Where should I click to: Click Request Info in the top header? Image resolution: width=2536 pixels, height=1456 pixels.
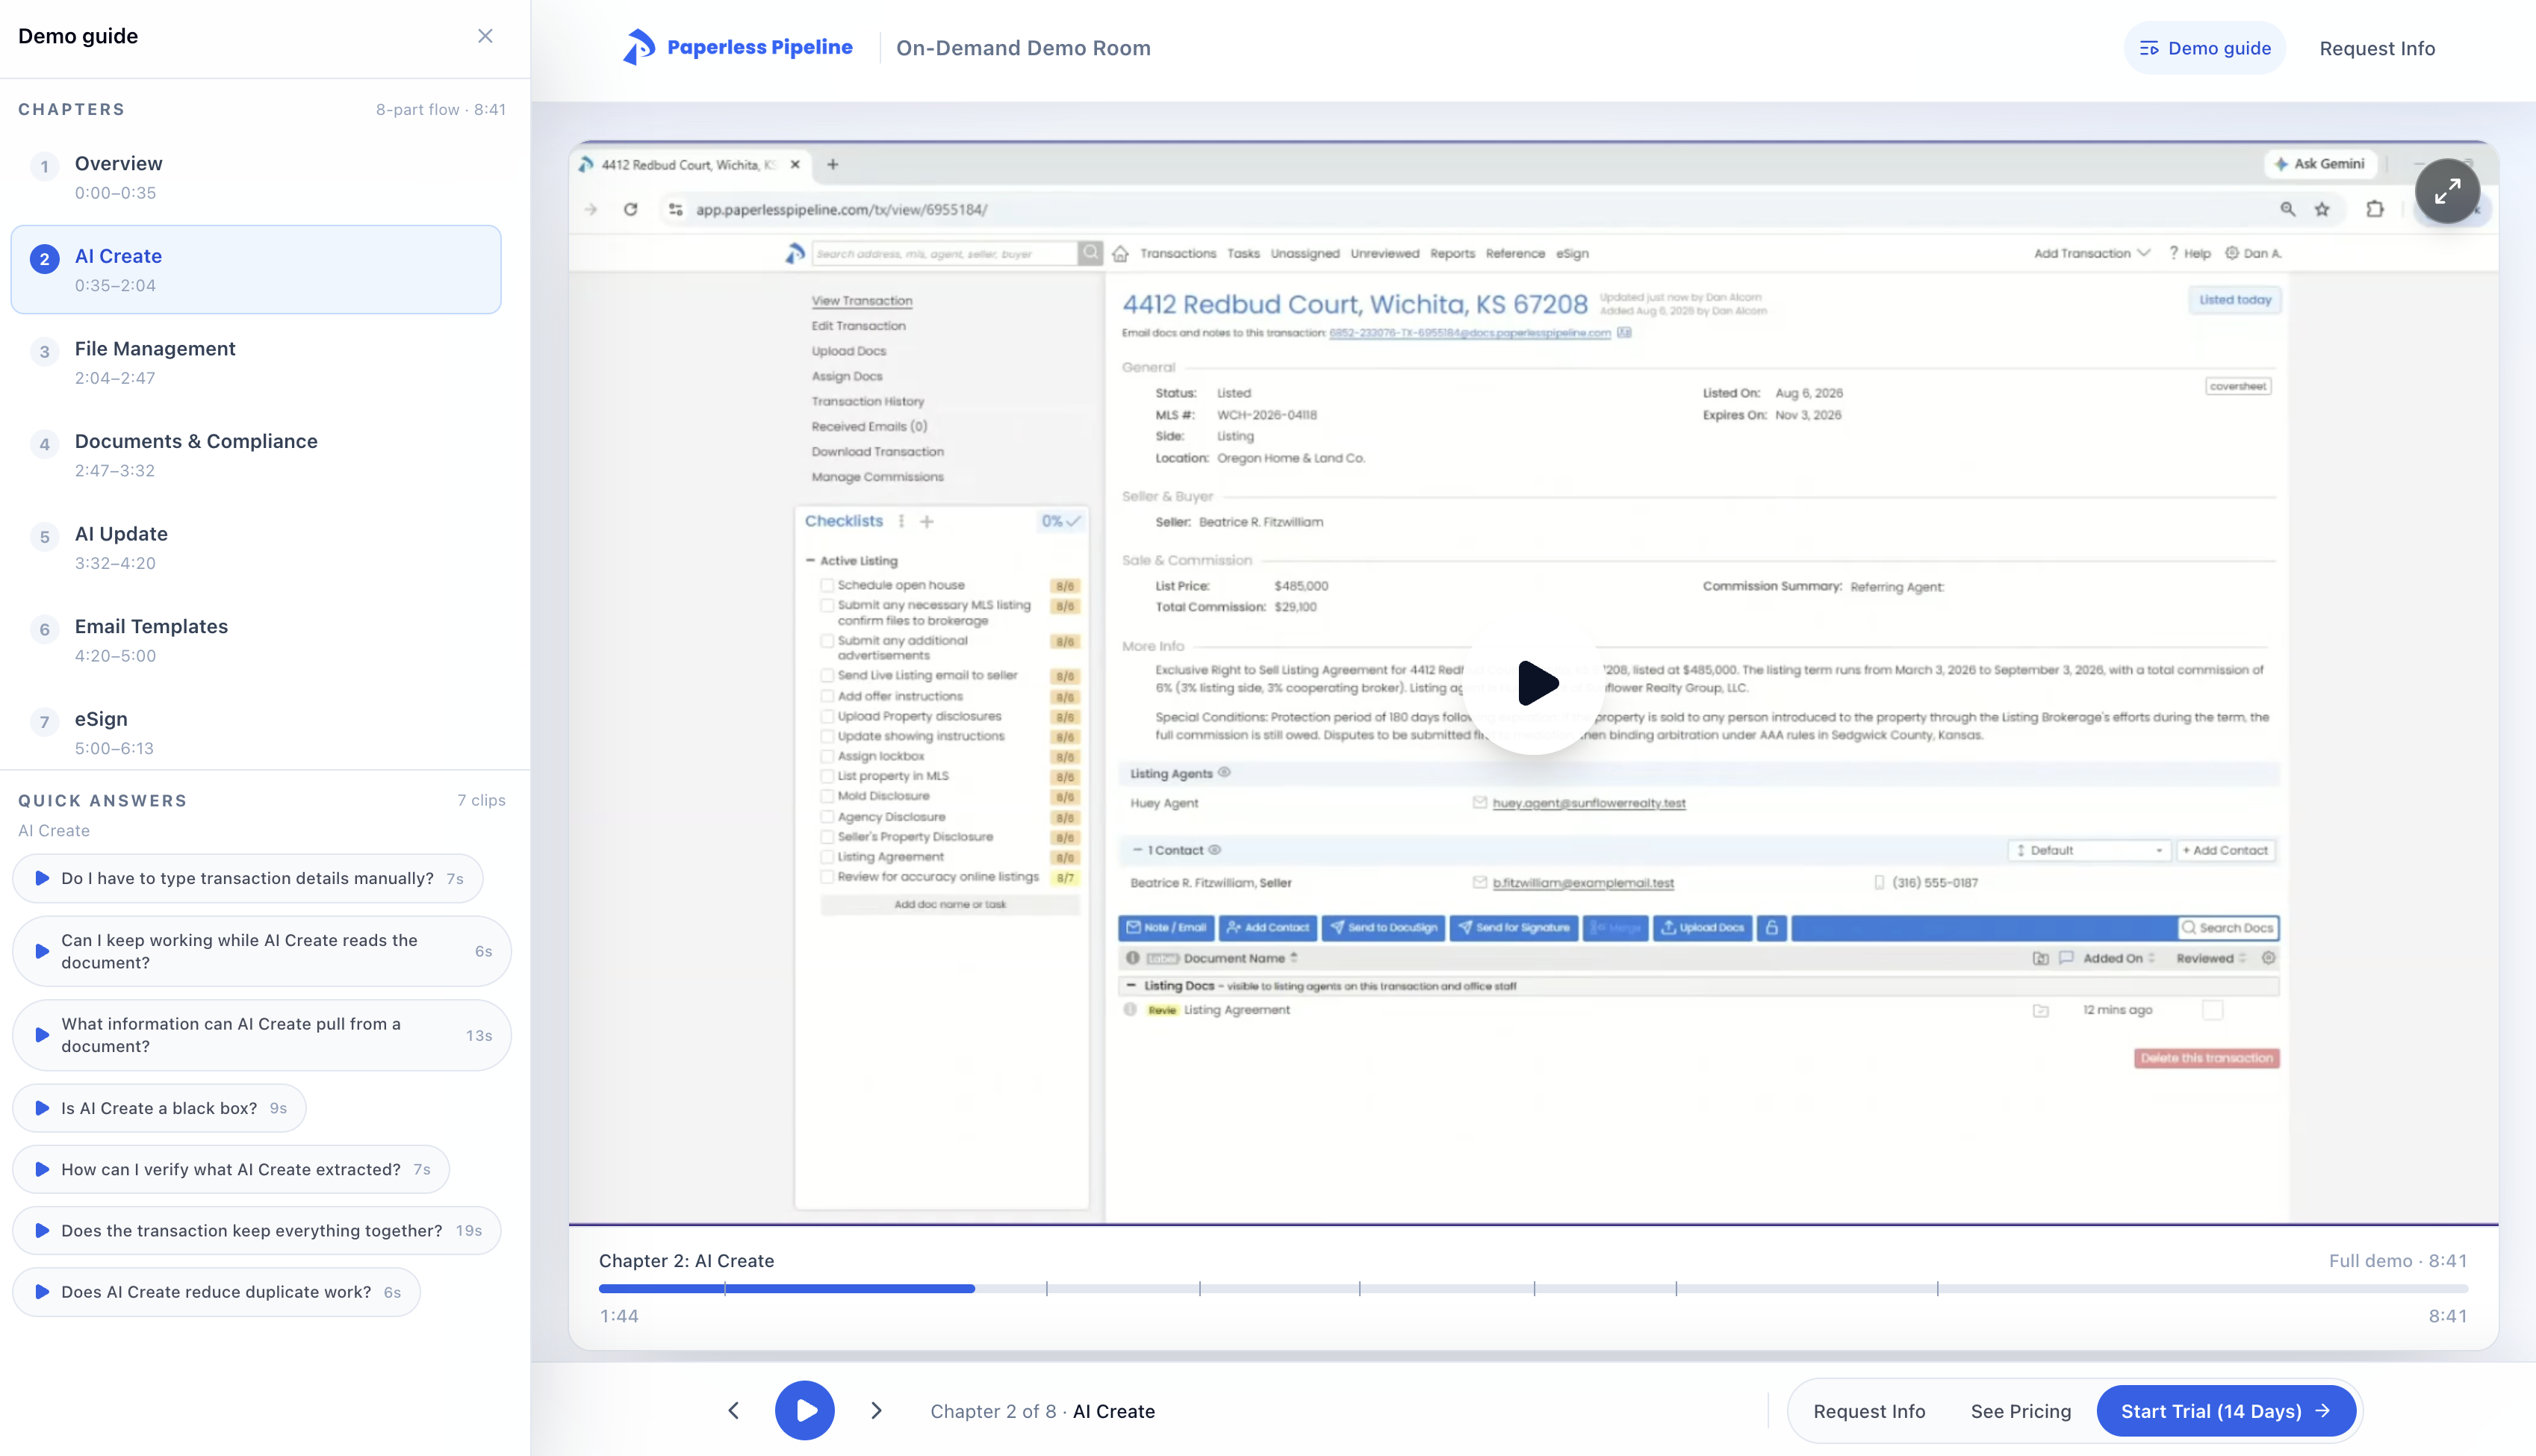coord(2377,48)
